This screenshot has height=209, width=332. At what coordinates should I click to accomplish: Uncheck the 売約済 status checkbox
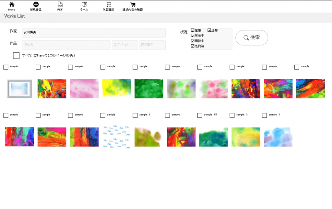pos(193,46)
